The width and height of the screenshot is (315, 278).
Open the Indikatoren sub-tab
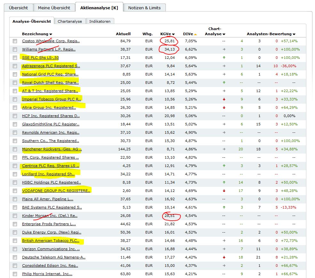[100, 21]
